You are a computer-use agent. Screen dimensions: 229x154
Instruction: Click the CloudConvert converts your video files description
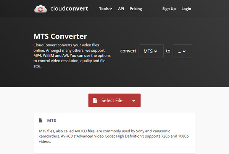click(72, 56)
